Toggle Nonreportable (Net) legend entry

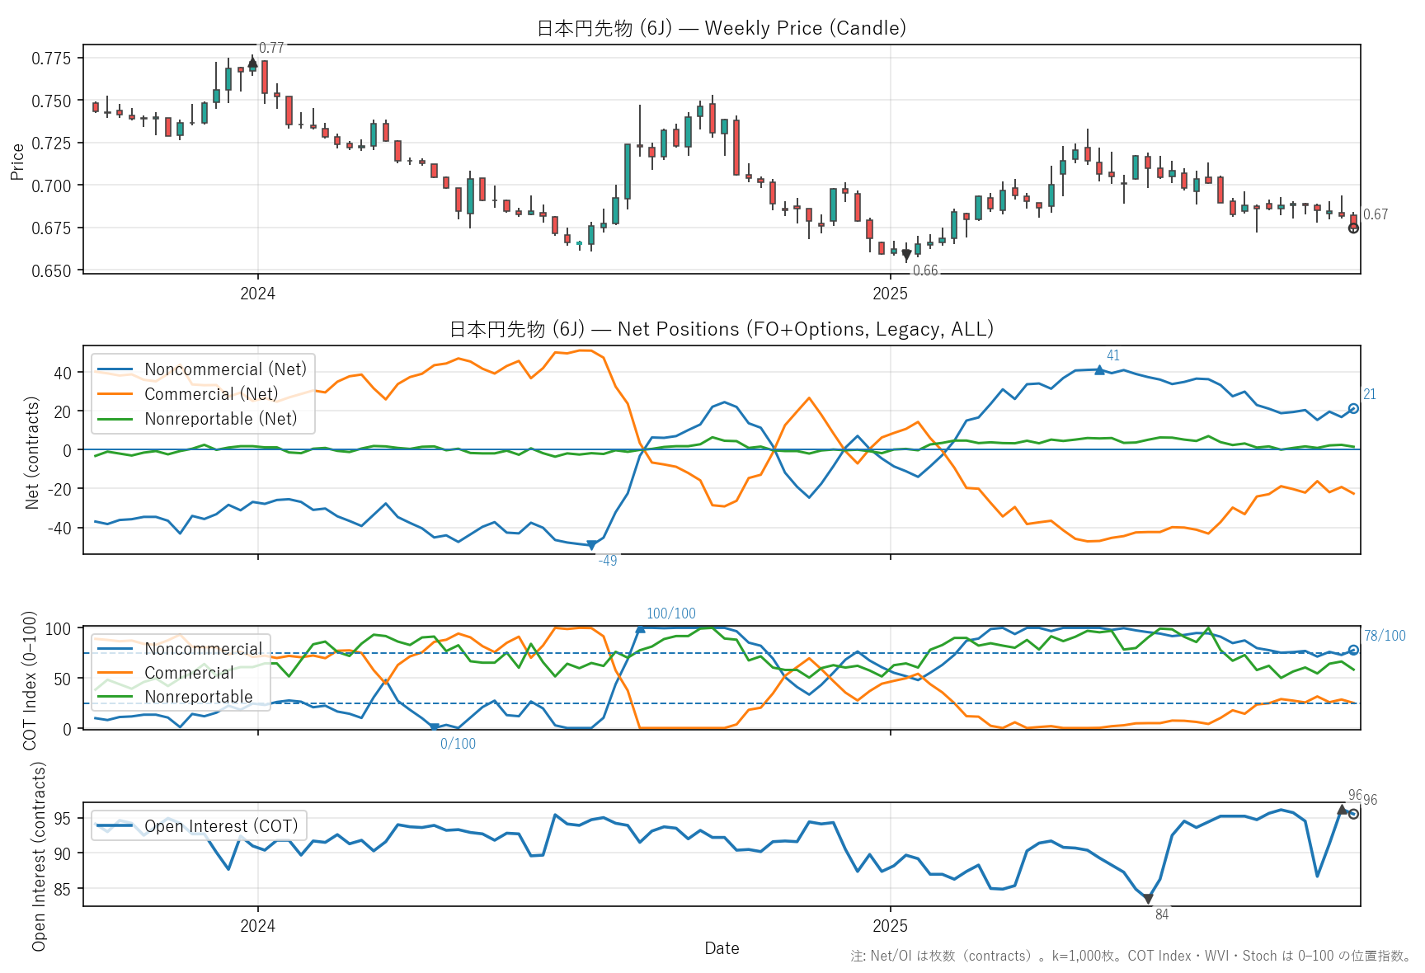(220, 419)
